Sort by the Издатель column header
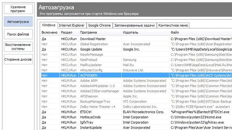Screen dimensions: 232x130 click(x=130, y=32)
